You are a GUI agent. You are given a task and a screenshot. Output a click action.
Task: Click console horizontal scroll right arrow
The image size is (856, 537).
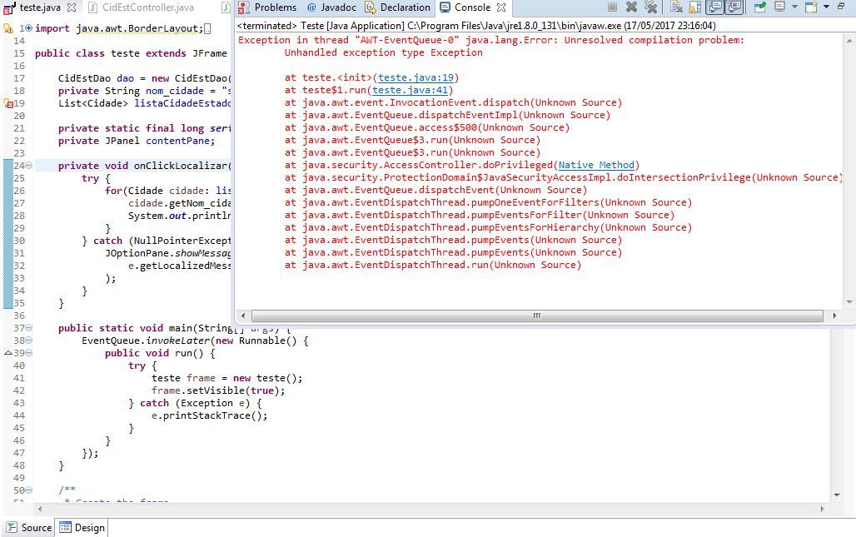pos(834,316)
